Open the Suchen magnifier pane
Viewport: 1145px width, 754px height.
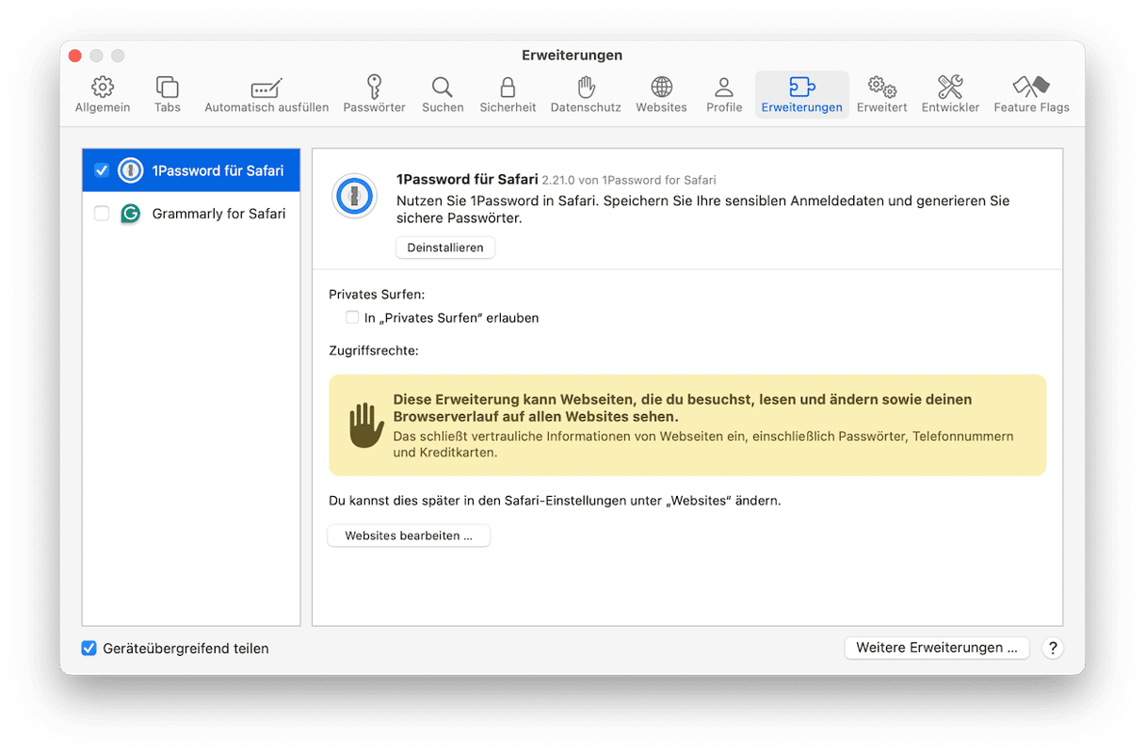coord(443,88)
